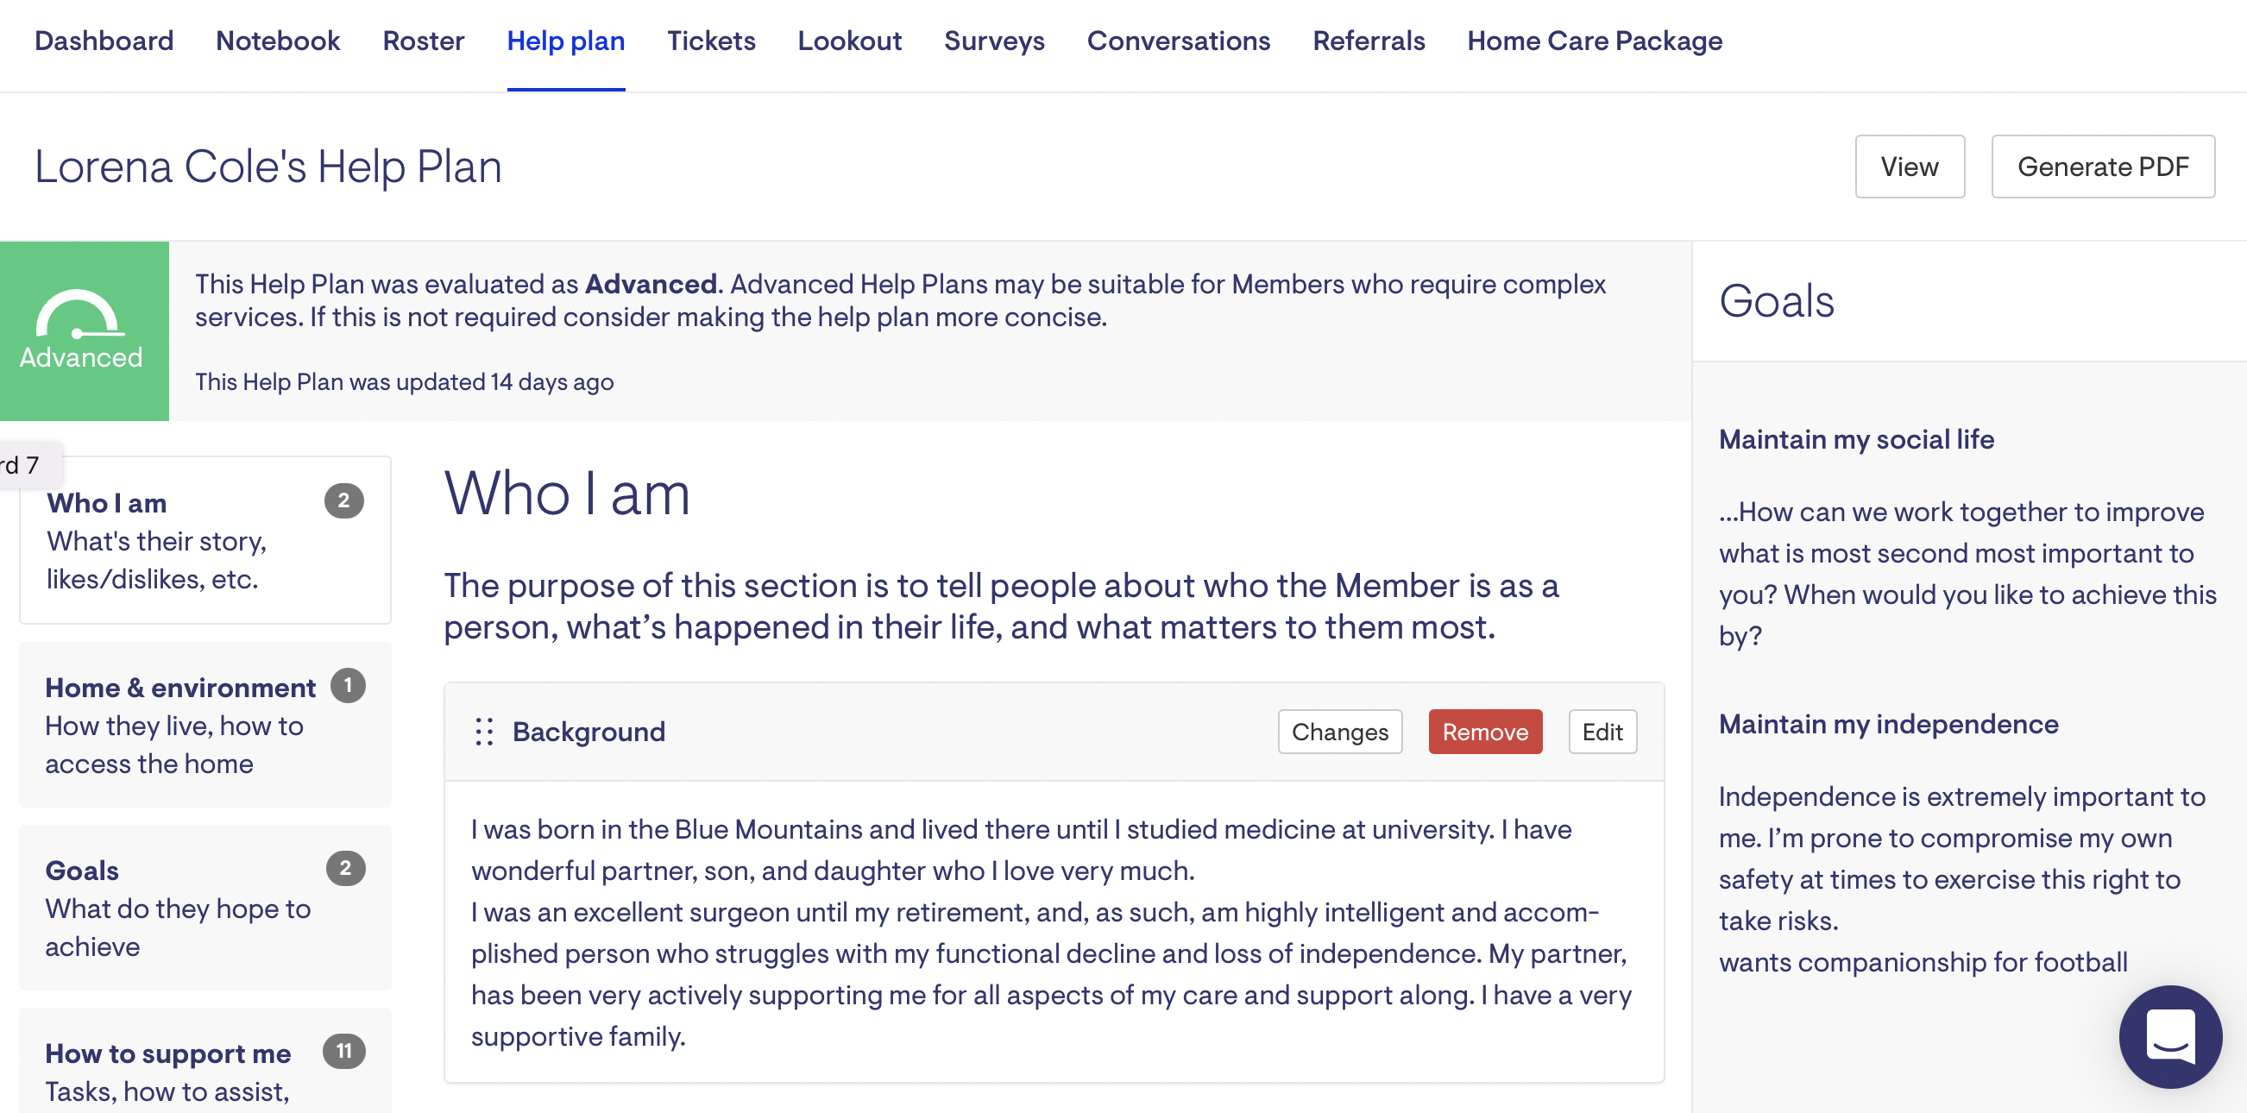
Task: Click the Who I am count badge
Action: (x=343, y=500)
